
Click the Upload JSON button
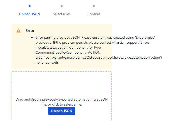click(62, 111)
